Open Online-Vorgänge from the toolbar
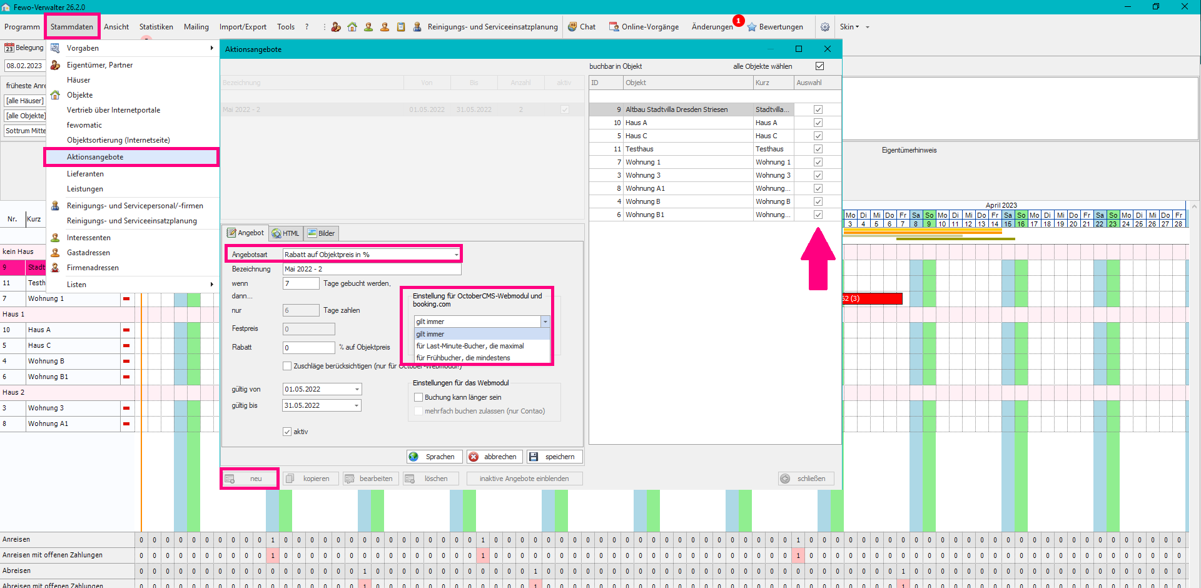The height and width of the screenshot is (588, 1201). point(644,27)
